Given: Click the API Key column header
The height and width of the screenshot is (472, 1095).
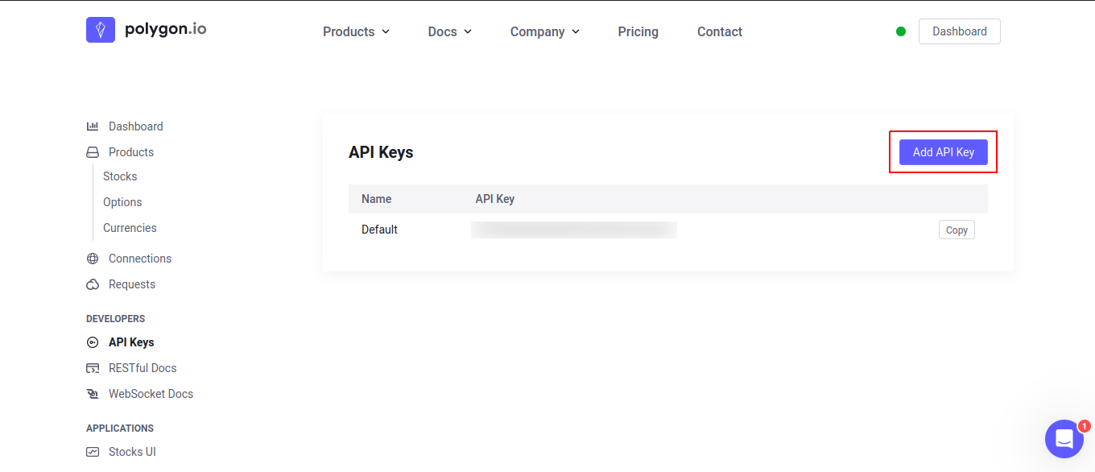Looking at the screenshot, I should pos(495,199).
